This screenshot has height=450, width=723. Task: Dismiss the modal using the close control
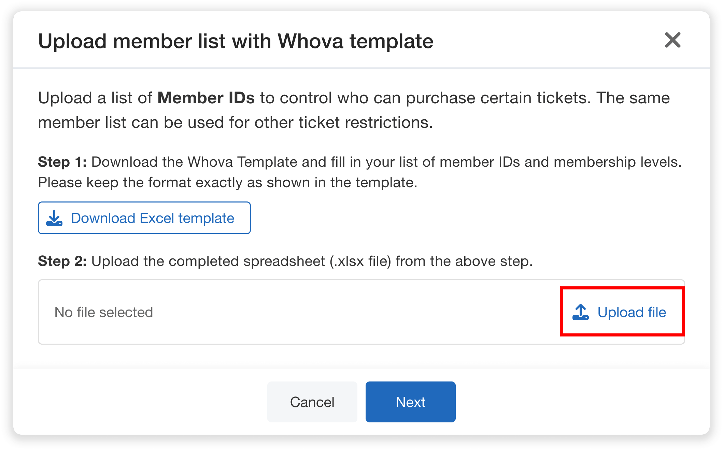click(672, 41)
